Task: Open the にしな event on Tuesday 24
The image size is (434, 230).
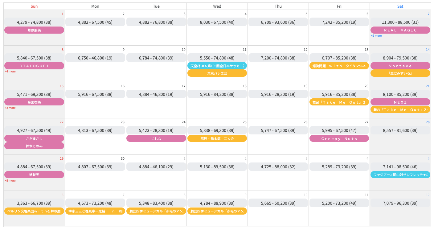Action: tap(156, 139)
